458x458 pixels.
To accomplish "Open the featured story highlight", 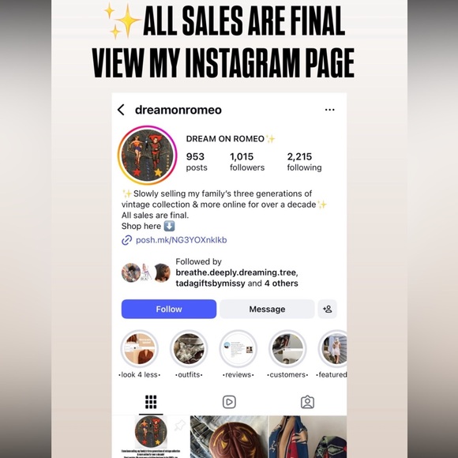I will coord(332,349).
